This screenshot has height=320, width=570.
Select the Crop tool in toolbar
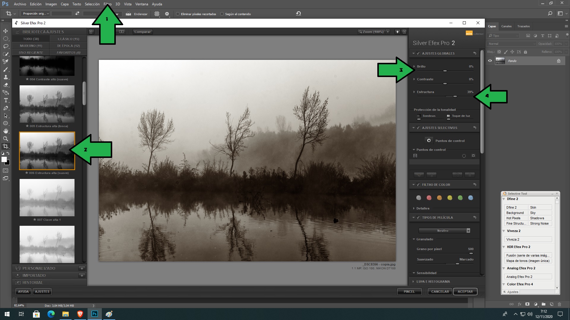coord(6,146)
